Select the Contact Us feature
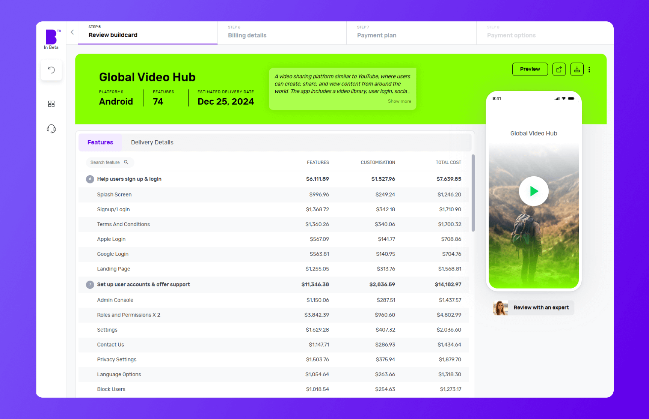649x419 pixels. click(x=273, y=345)
